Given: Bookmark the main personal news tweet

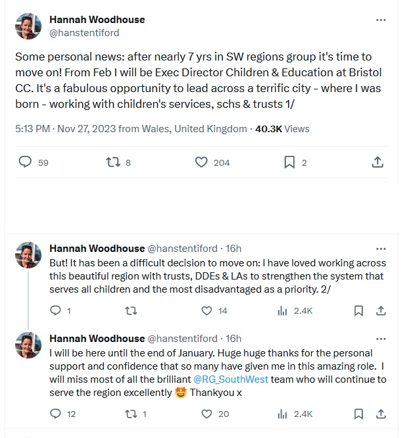Looking at the screenshot, I should point(289,162).
